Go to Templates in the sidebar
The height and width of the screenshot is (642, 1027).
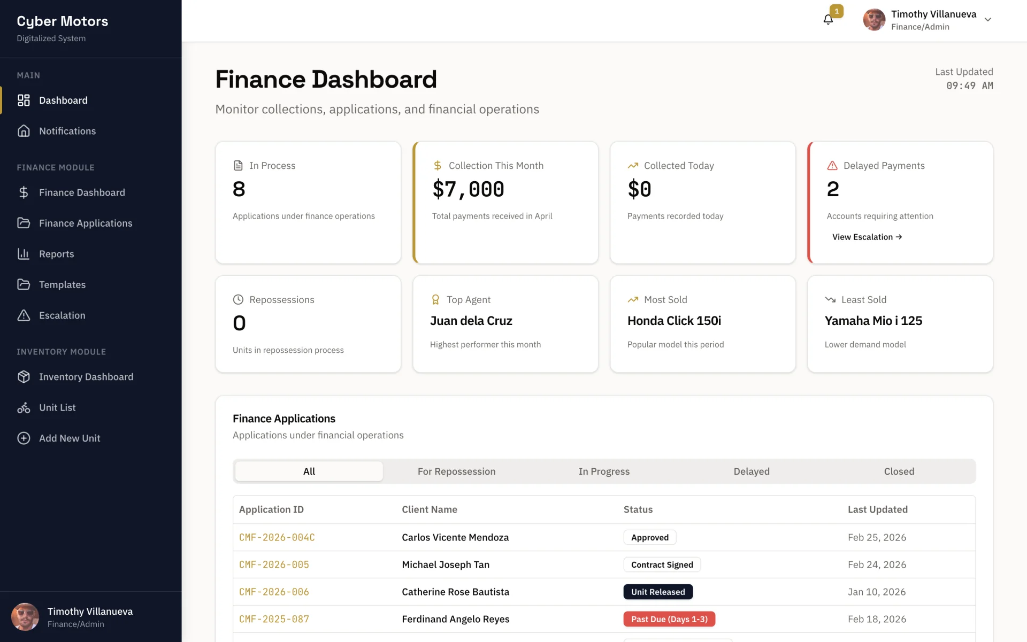point(62,285)
